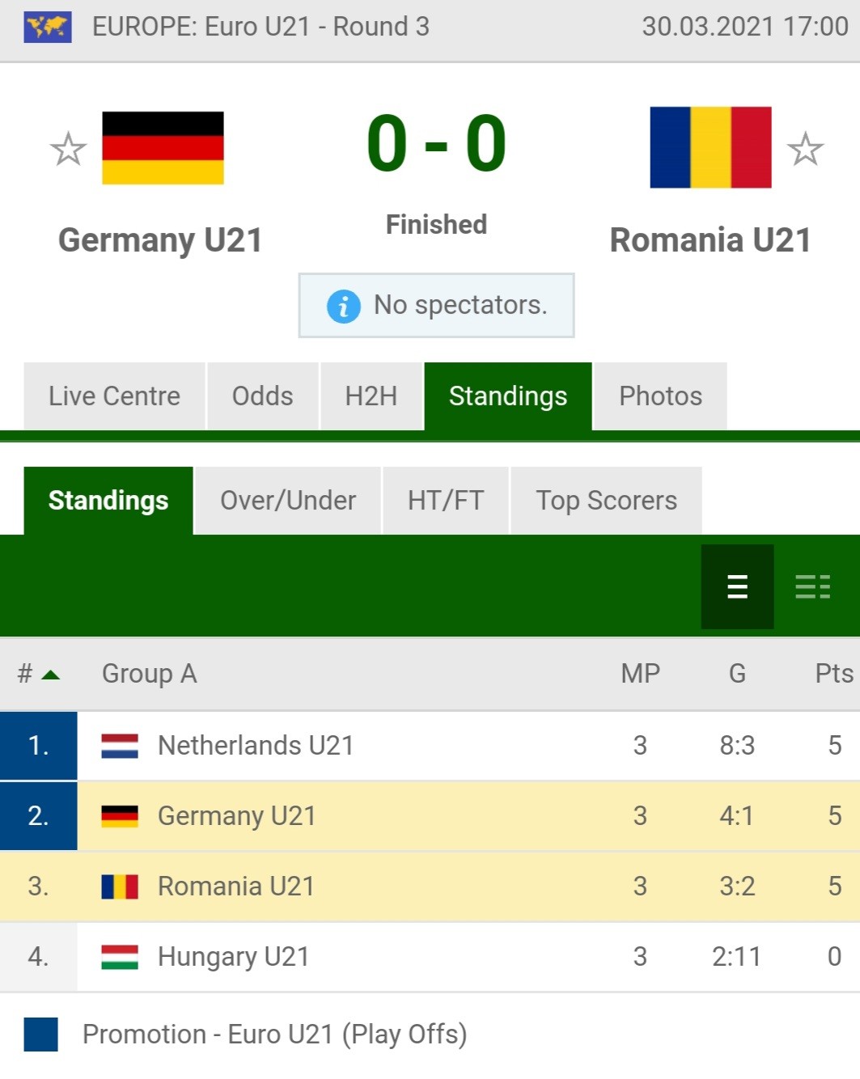Image resolution: width=860 pixels, height=1079 pixels.
Task: Select the Over/Under sub-tab
Action: click(288, 501)
